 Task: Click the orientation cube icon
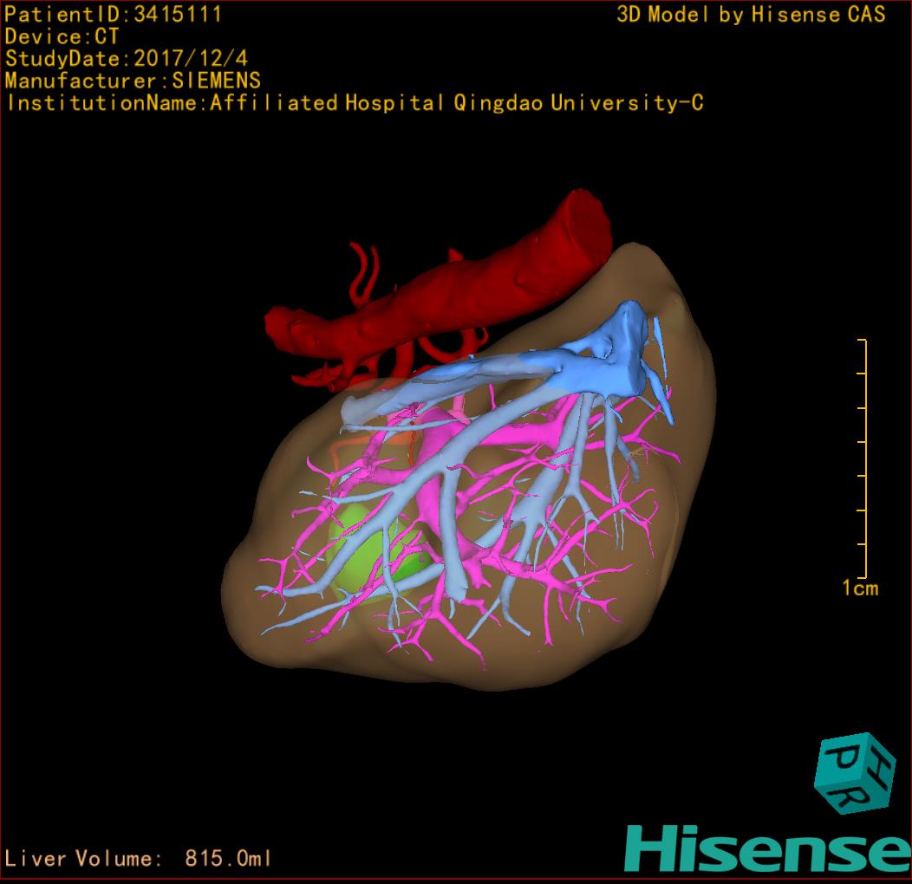click(x=855, y=773)
